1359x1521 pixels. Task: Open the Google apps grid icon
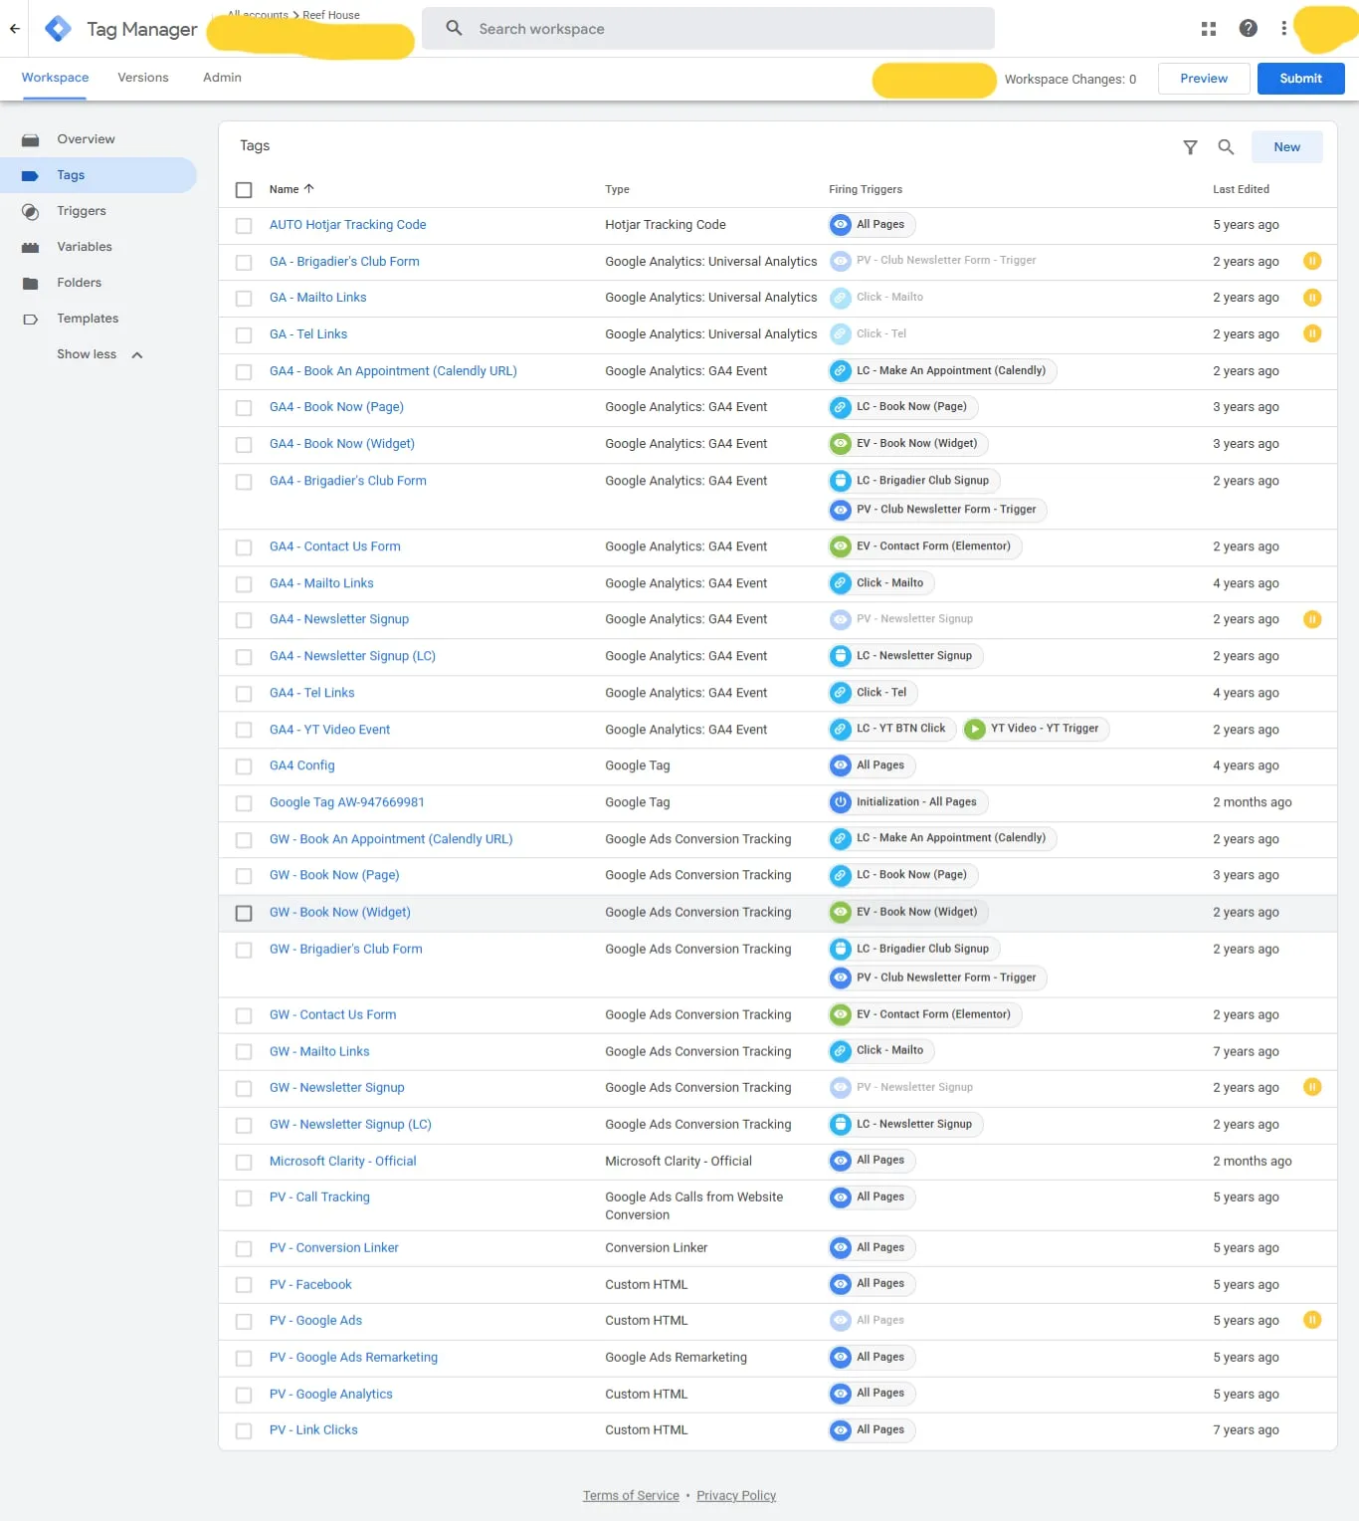coord(1209,29)
